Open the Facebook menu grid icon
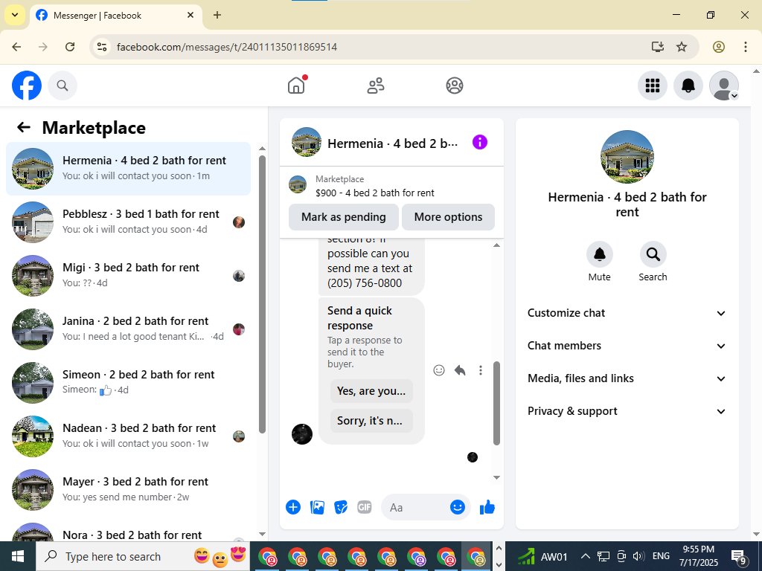762x571 pixels. 652,86
